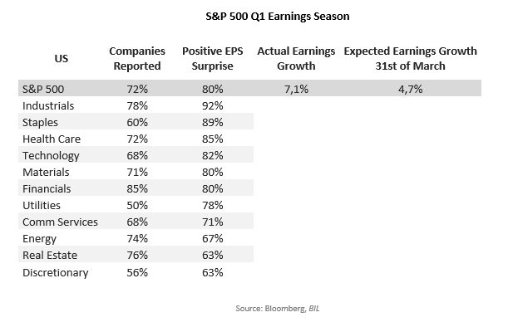This screenshot has width=513, height=322.
Task: Select the Industrials row label
Action: (x=48, y=105)
